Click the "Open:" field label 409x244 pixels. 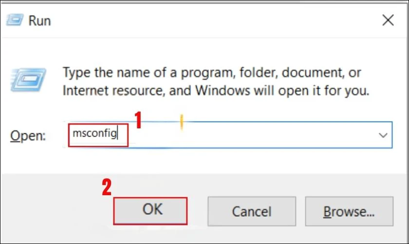point(28,136)
